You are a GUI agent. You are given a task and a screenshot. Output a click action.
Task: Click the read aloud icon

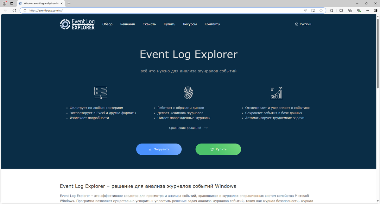(305, 10)
